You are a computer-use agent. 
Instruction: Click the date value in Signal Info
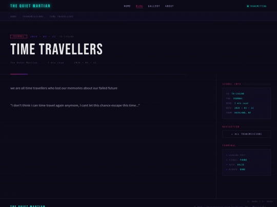(x=244, y=108)
